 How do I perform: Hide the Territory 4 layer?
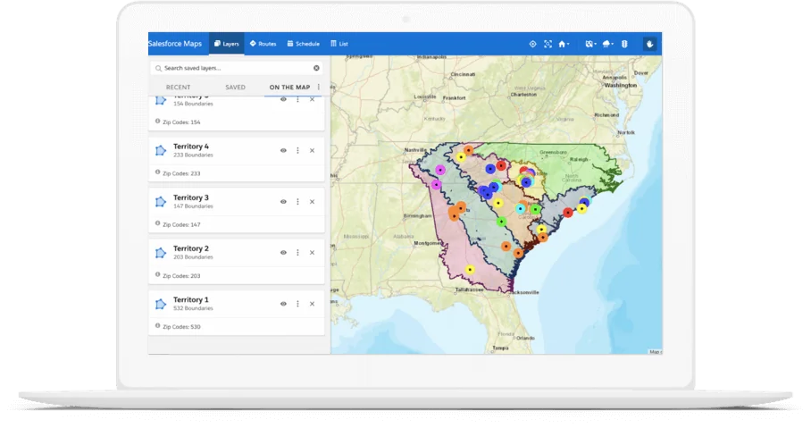tap(283, 151)
